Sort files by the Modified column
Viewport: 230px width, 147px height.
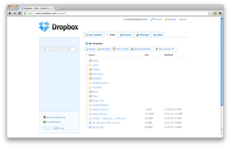[x=169, y=55]
